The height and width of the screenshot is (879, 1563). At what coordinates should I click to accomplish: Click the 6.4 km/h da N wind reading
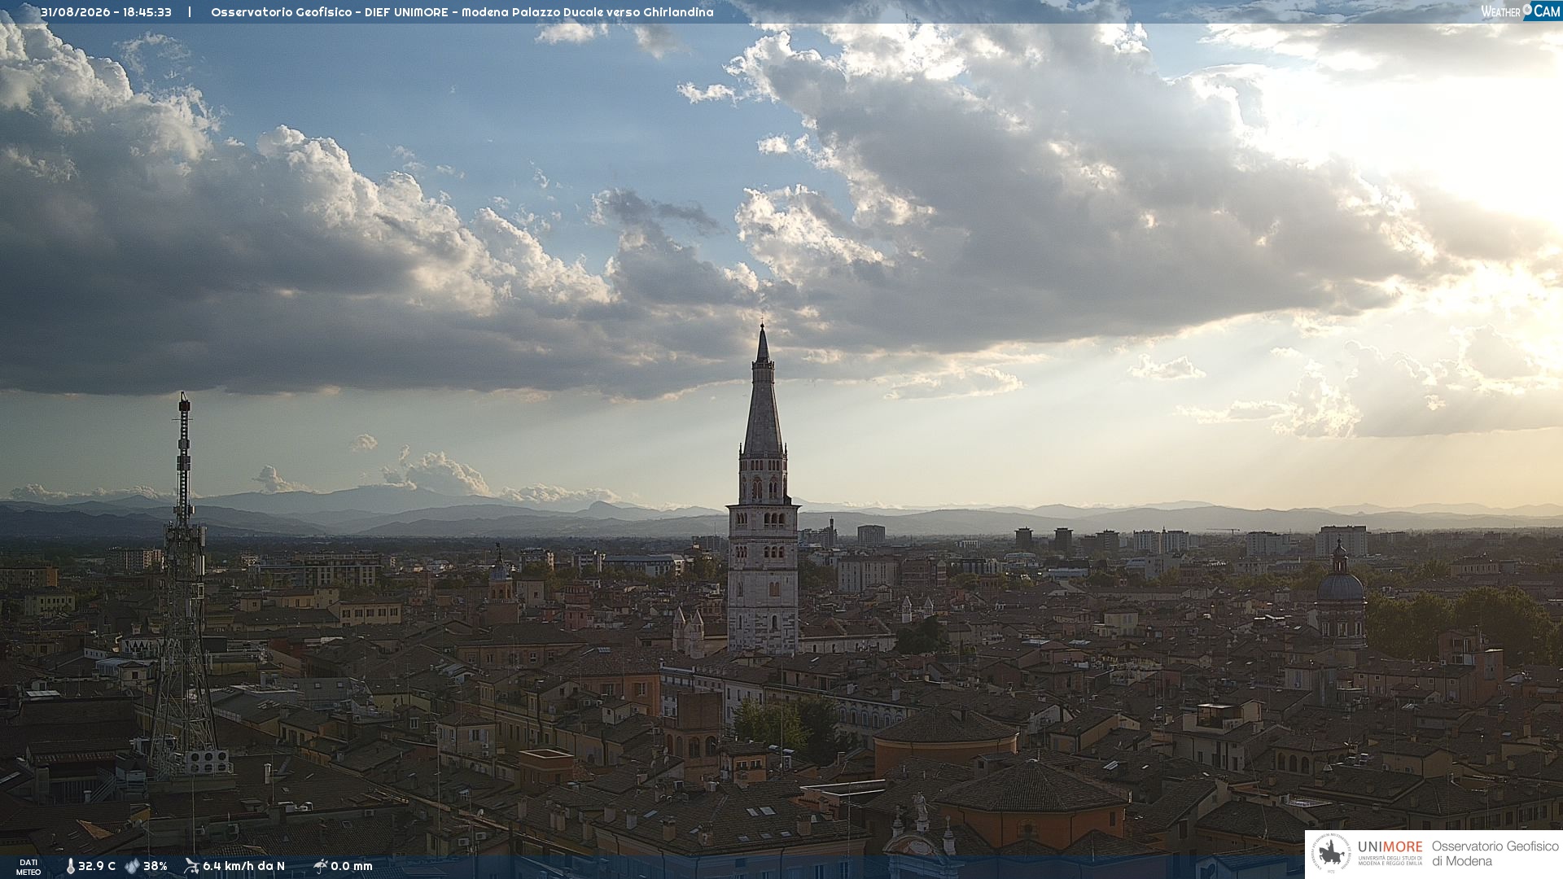click(243, 866)
